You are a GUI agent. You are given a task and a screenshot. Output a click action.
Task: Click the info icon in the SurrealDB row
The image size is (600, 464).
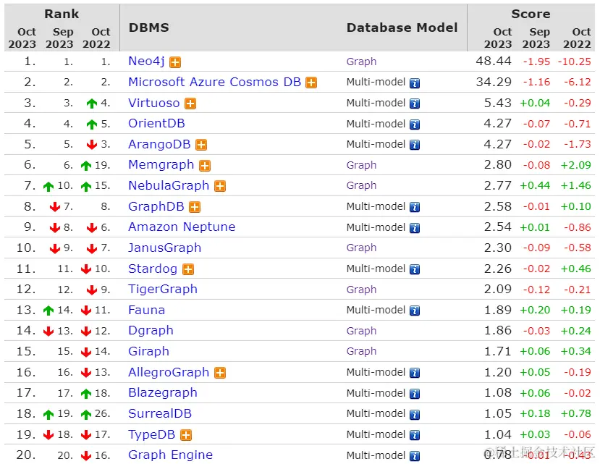click(x=415, y=414)
